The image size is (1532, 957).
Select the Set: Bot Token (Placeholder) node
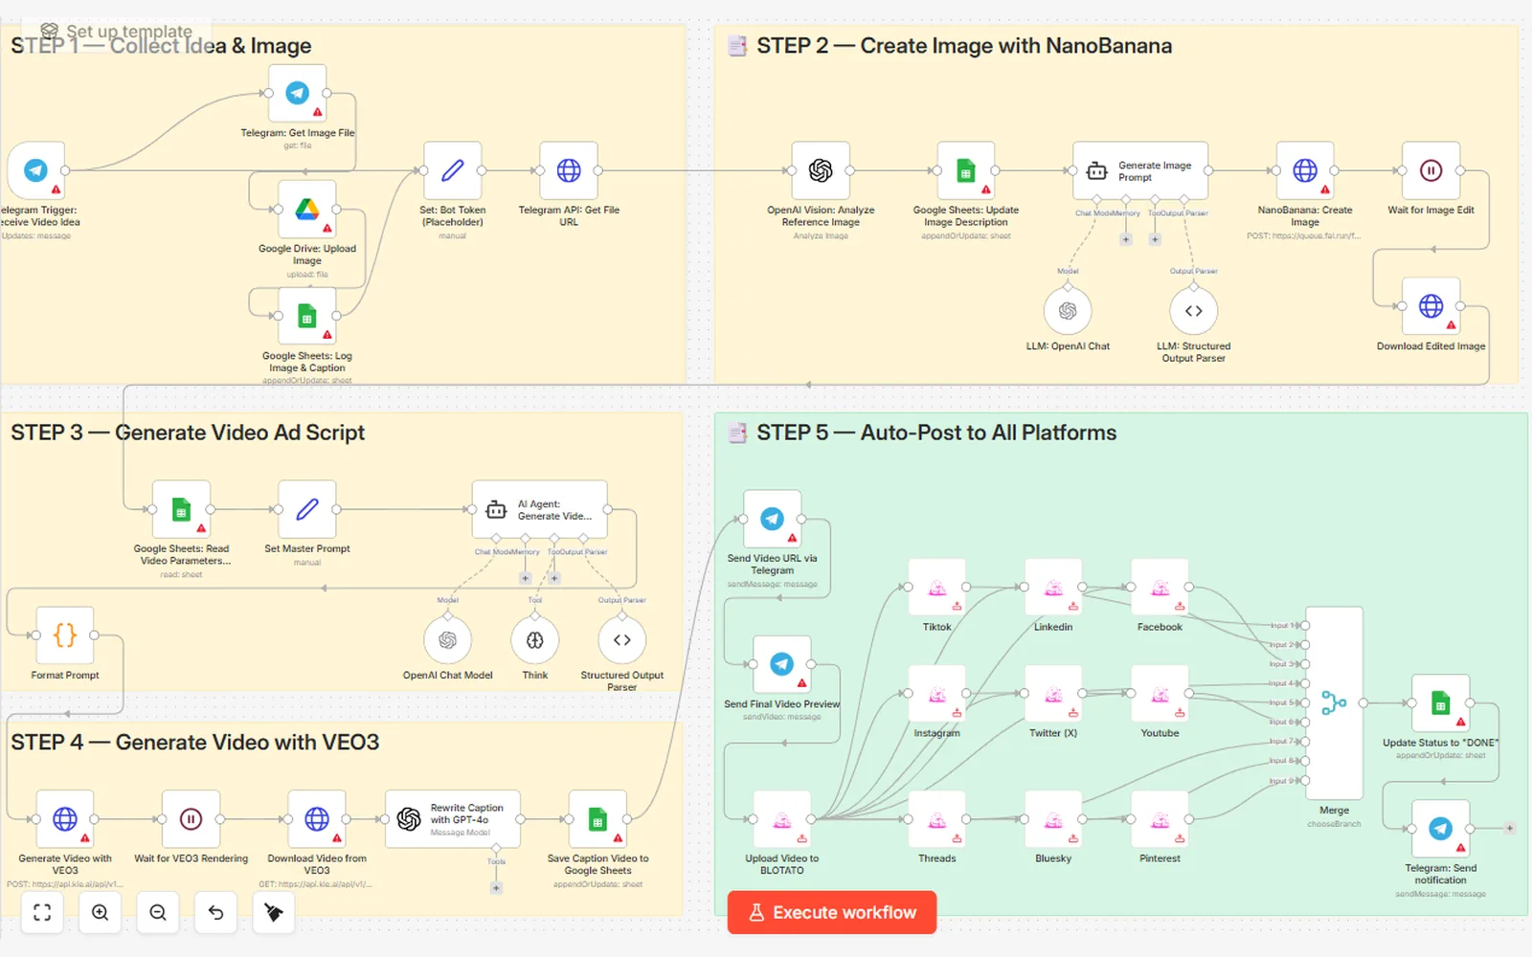(453, 170)
